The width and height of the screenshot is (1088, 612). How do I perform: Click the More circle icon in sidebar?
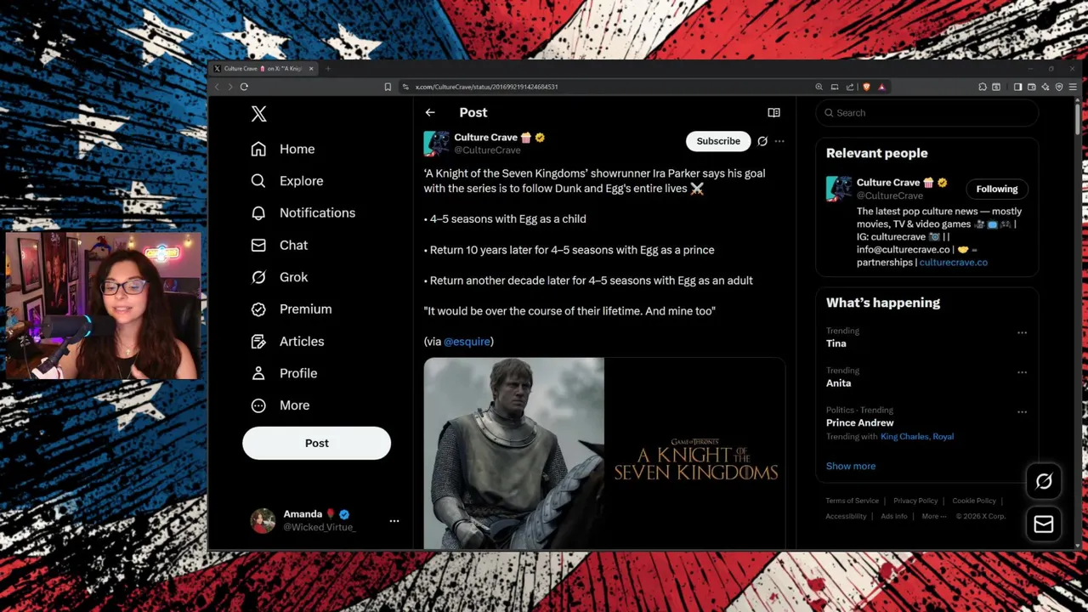(x=258, y=405)
